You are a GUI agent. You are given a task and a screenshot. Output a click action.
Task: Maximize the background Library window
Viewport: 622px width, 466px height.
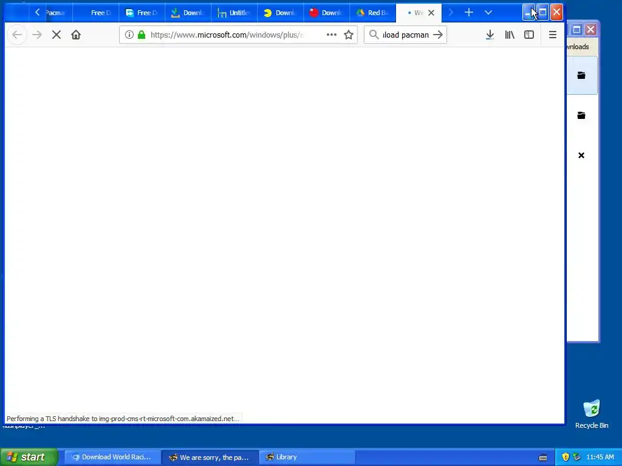(x=577, y=29)
